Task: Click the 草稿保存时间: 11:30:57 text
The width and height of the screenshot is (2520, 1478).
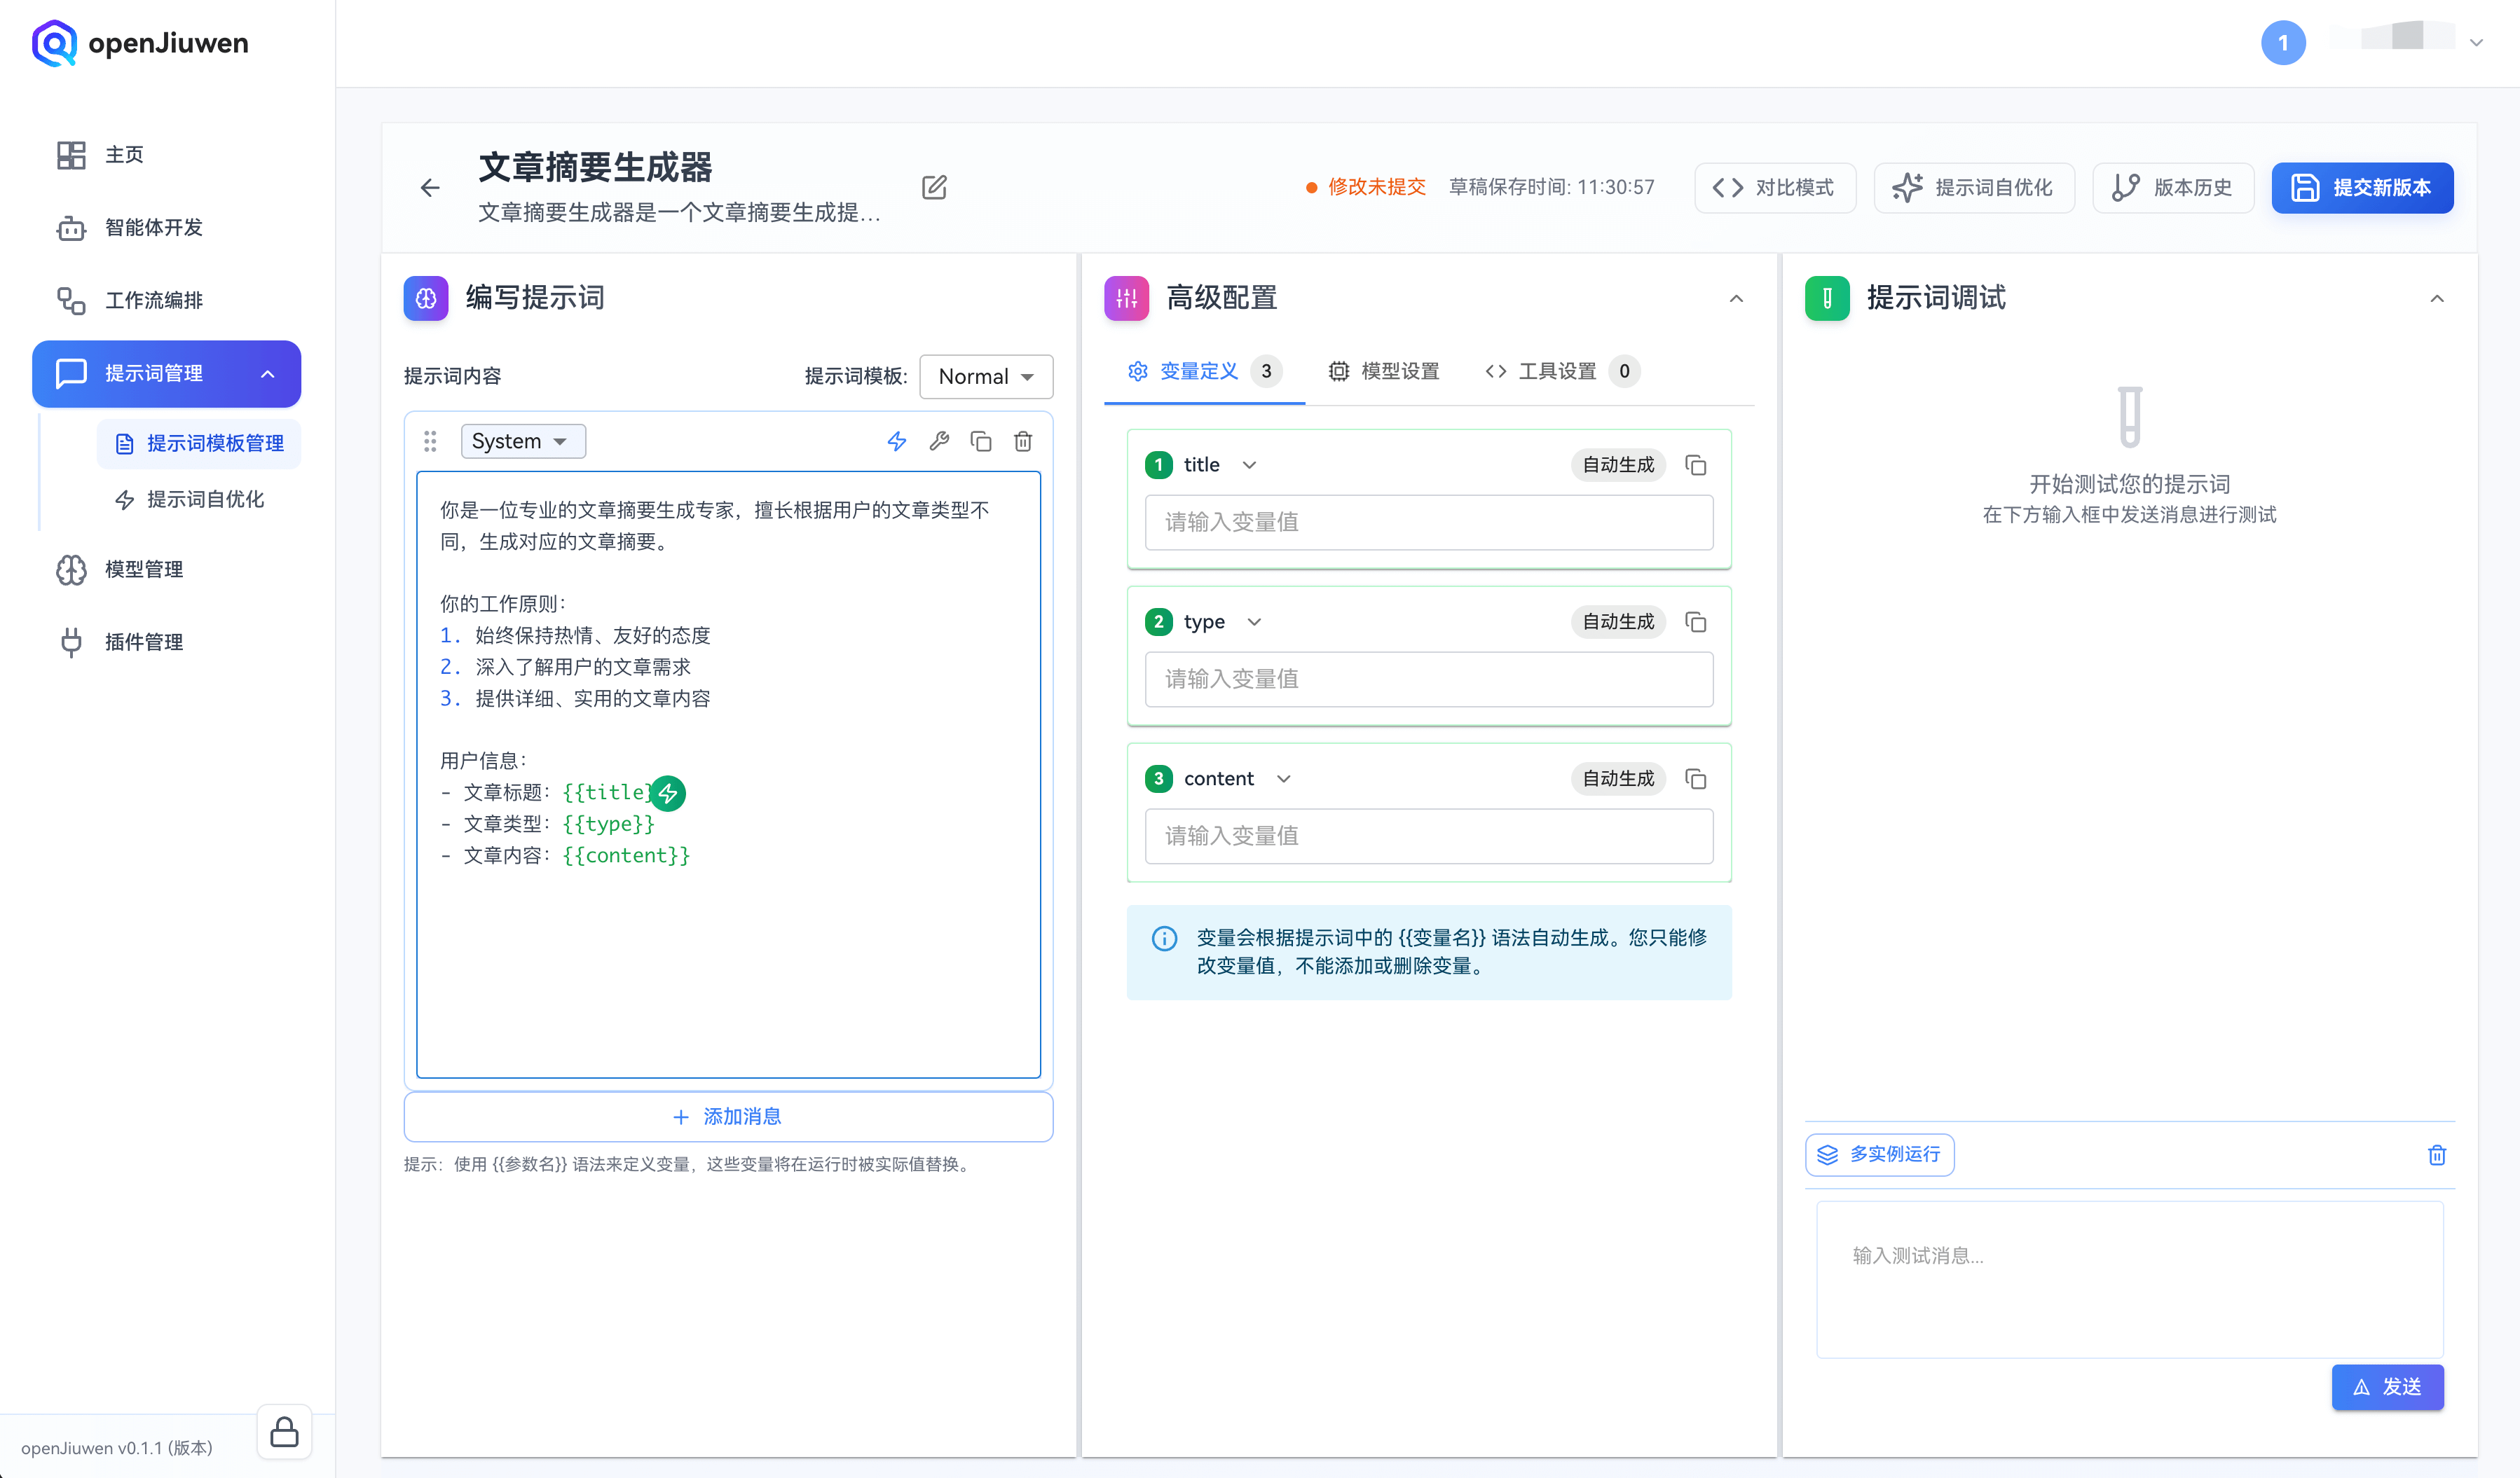Action: click(x=1551, y=188)
